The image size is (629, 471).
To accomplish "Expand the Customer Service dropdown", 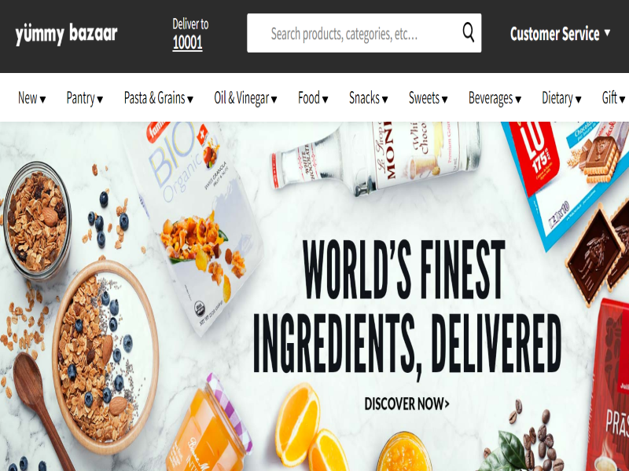I will coord(560,34).
